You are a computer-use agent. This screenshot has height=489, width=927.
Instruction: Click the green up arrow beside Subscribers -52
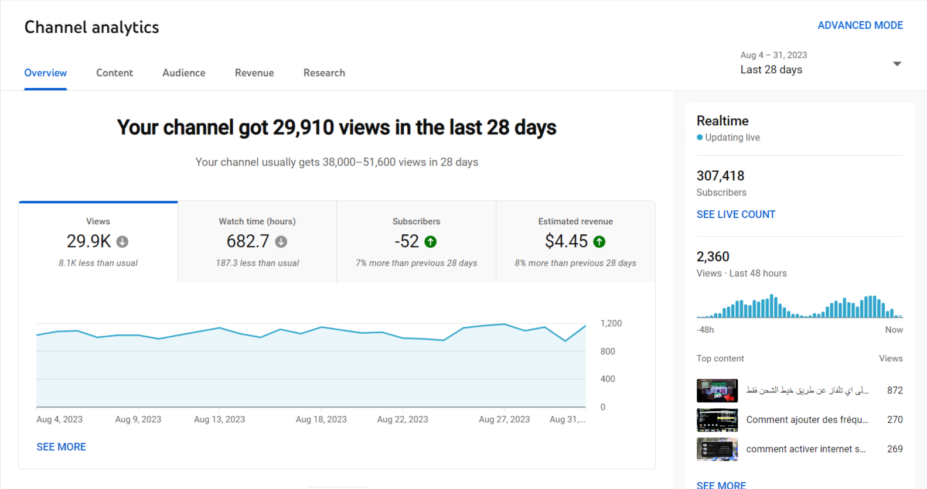431,242
